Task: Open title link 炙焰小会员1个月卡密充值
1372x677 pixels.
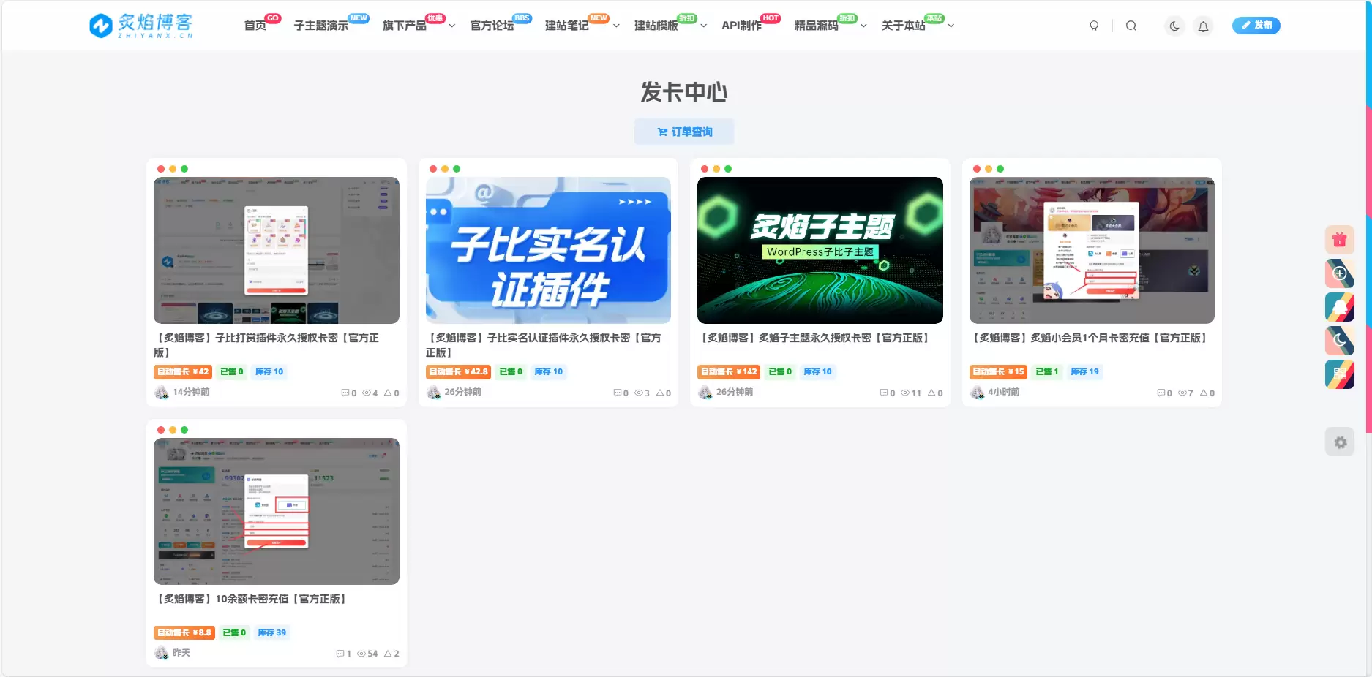Action: pyautogui.click(x=1090, y=338)
